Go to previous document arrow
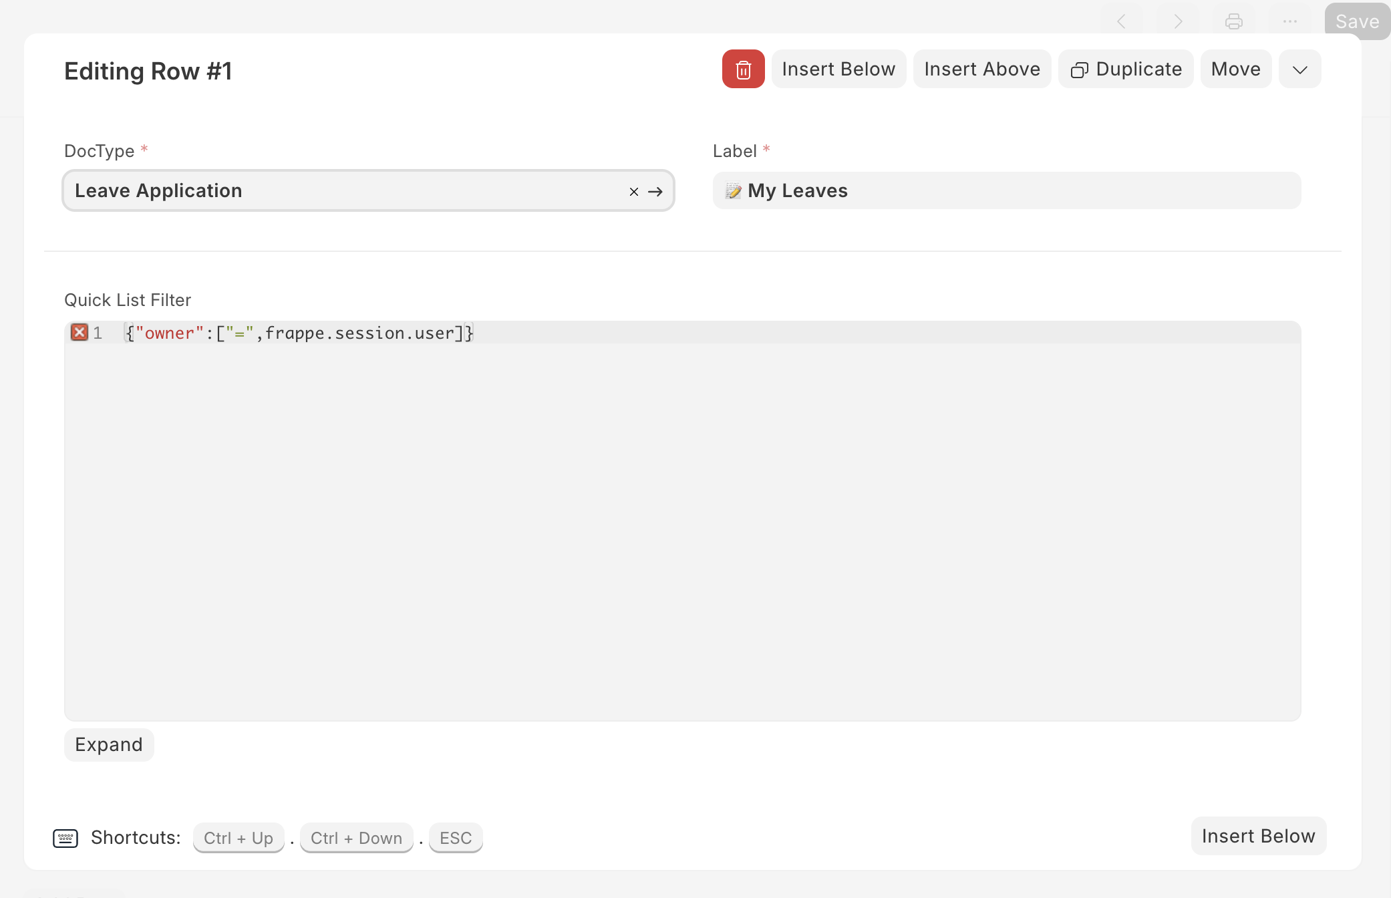 click(x=1122, y=21)
